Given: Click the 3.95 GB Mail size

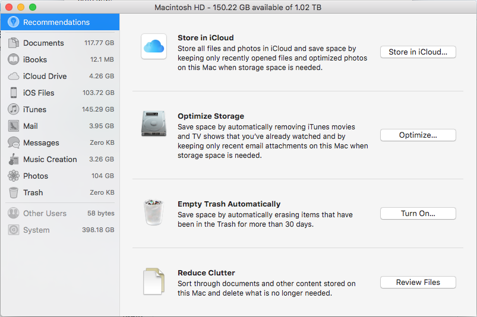Looking at the screenshot, I should point(102,126).
